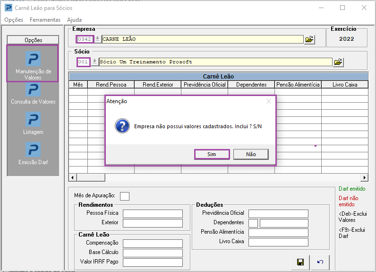
Task: Click the Exercício year 2022
Action: coord(347,39)
